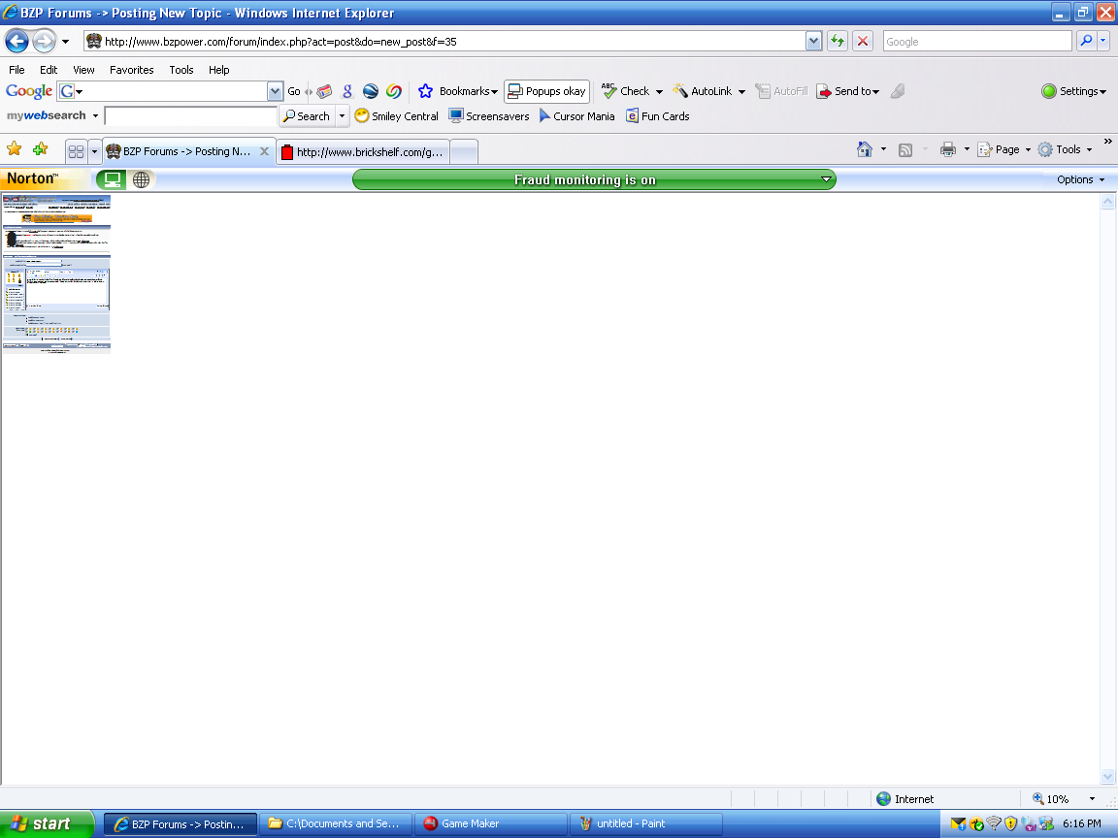The image size is (1118, 838).
Task: Click the Google News icon on toolbar
Action: pos(324,91)
